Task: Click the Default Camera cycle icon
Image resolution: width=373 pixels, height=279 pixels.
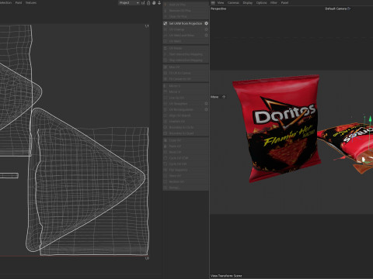Action: pyautogui.click(x=349, y=9)
